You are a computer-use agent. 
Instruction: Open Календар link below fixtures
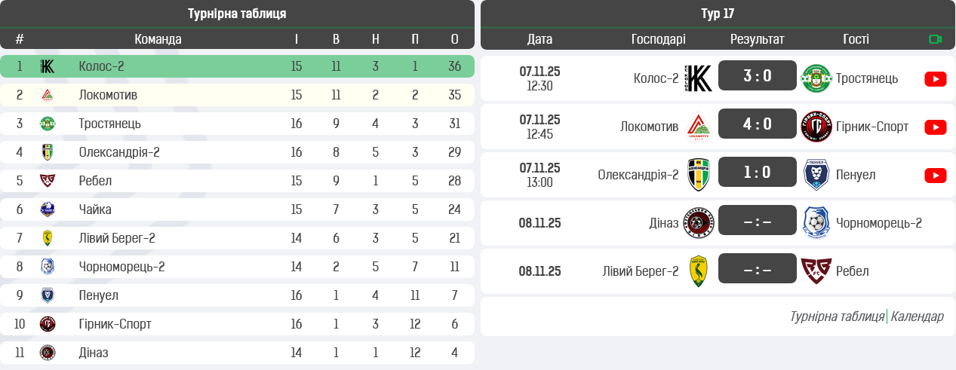pos(917,316)
